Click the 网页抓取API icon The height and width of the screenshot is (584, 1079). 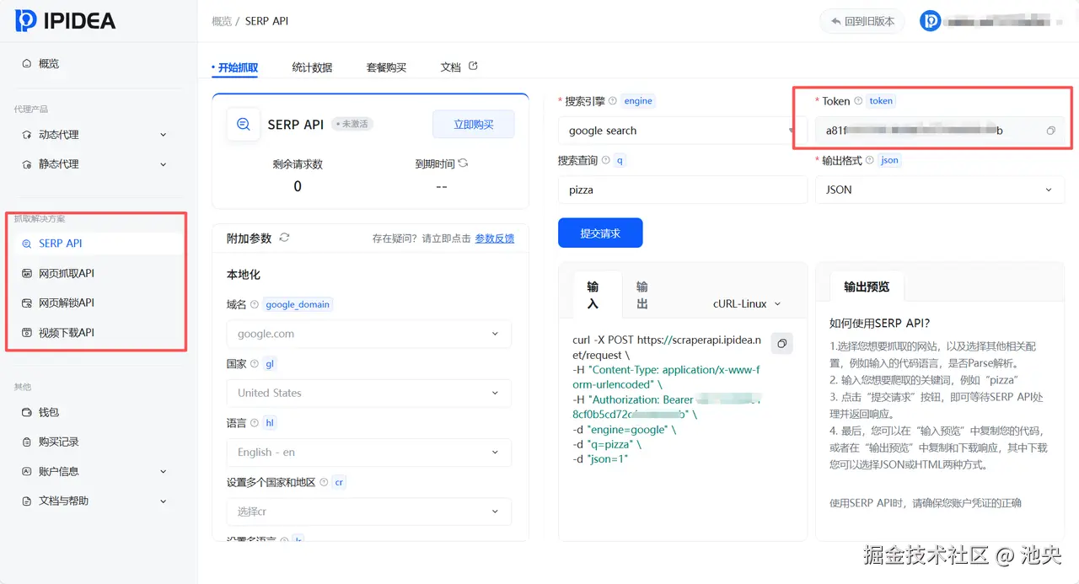tap(27, 274)
